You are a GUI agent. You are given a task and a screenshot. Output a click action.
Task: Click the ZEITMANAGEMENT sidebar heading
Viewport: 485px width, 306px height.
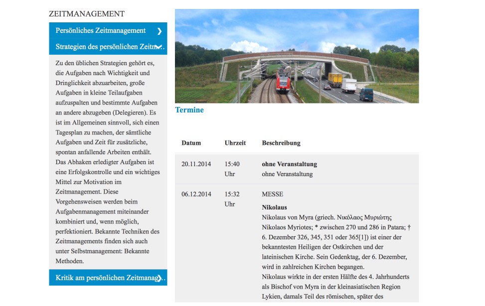tap(87, 14)
